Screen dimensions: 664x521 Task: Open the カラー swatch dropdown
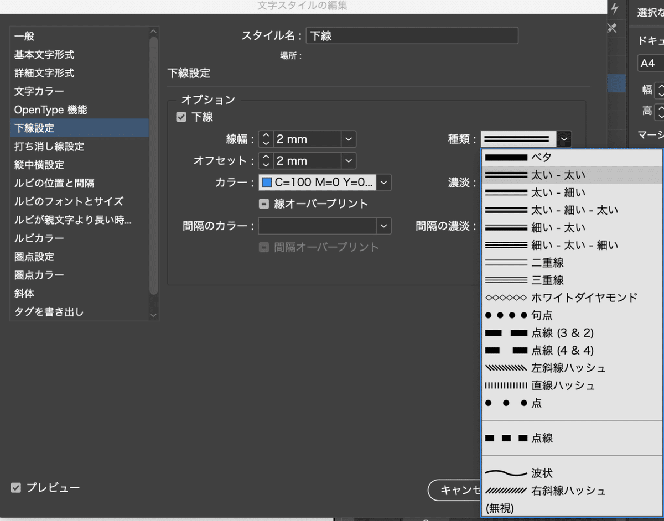coord(384,182)
